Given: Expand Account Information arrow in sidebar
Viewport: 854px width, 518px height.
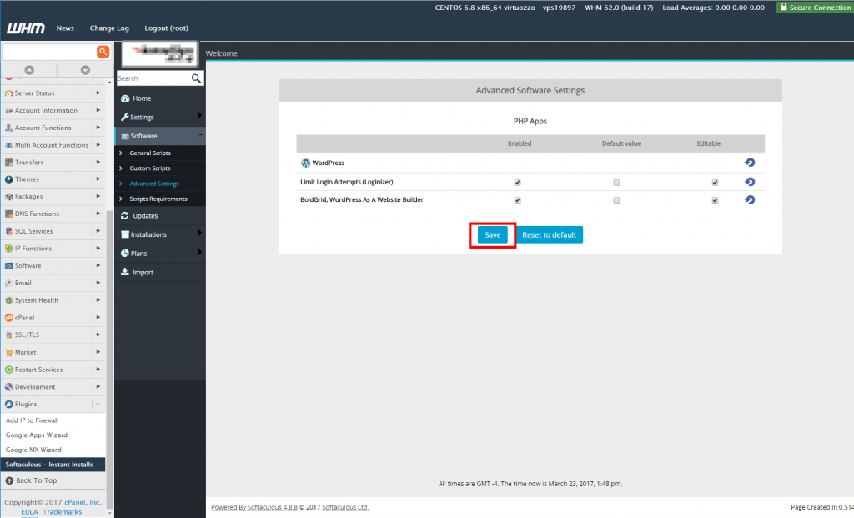Looking at the screenshot, I should 98,110.
